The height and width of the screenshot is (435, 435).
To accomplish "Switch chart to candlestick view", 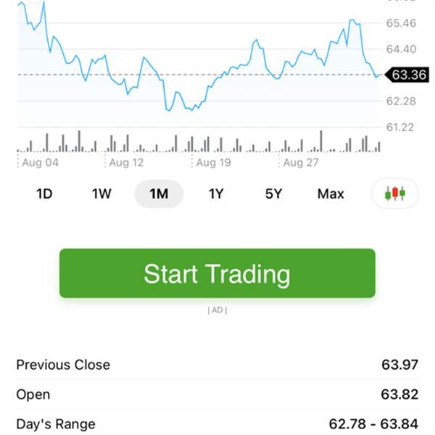I will (395, 194).
